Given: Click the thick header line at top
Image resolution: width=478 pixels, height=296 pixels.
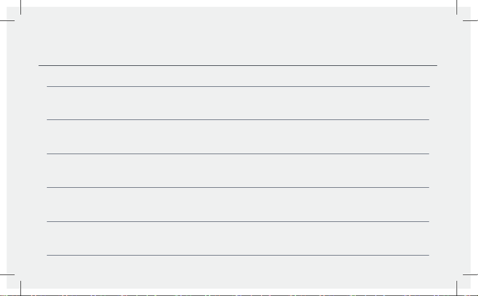Looking at the screenshot, I should [238, 65].
